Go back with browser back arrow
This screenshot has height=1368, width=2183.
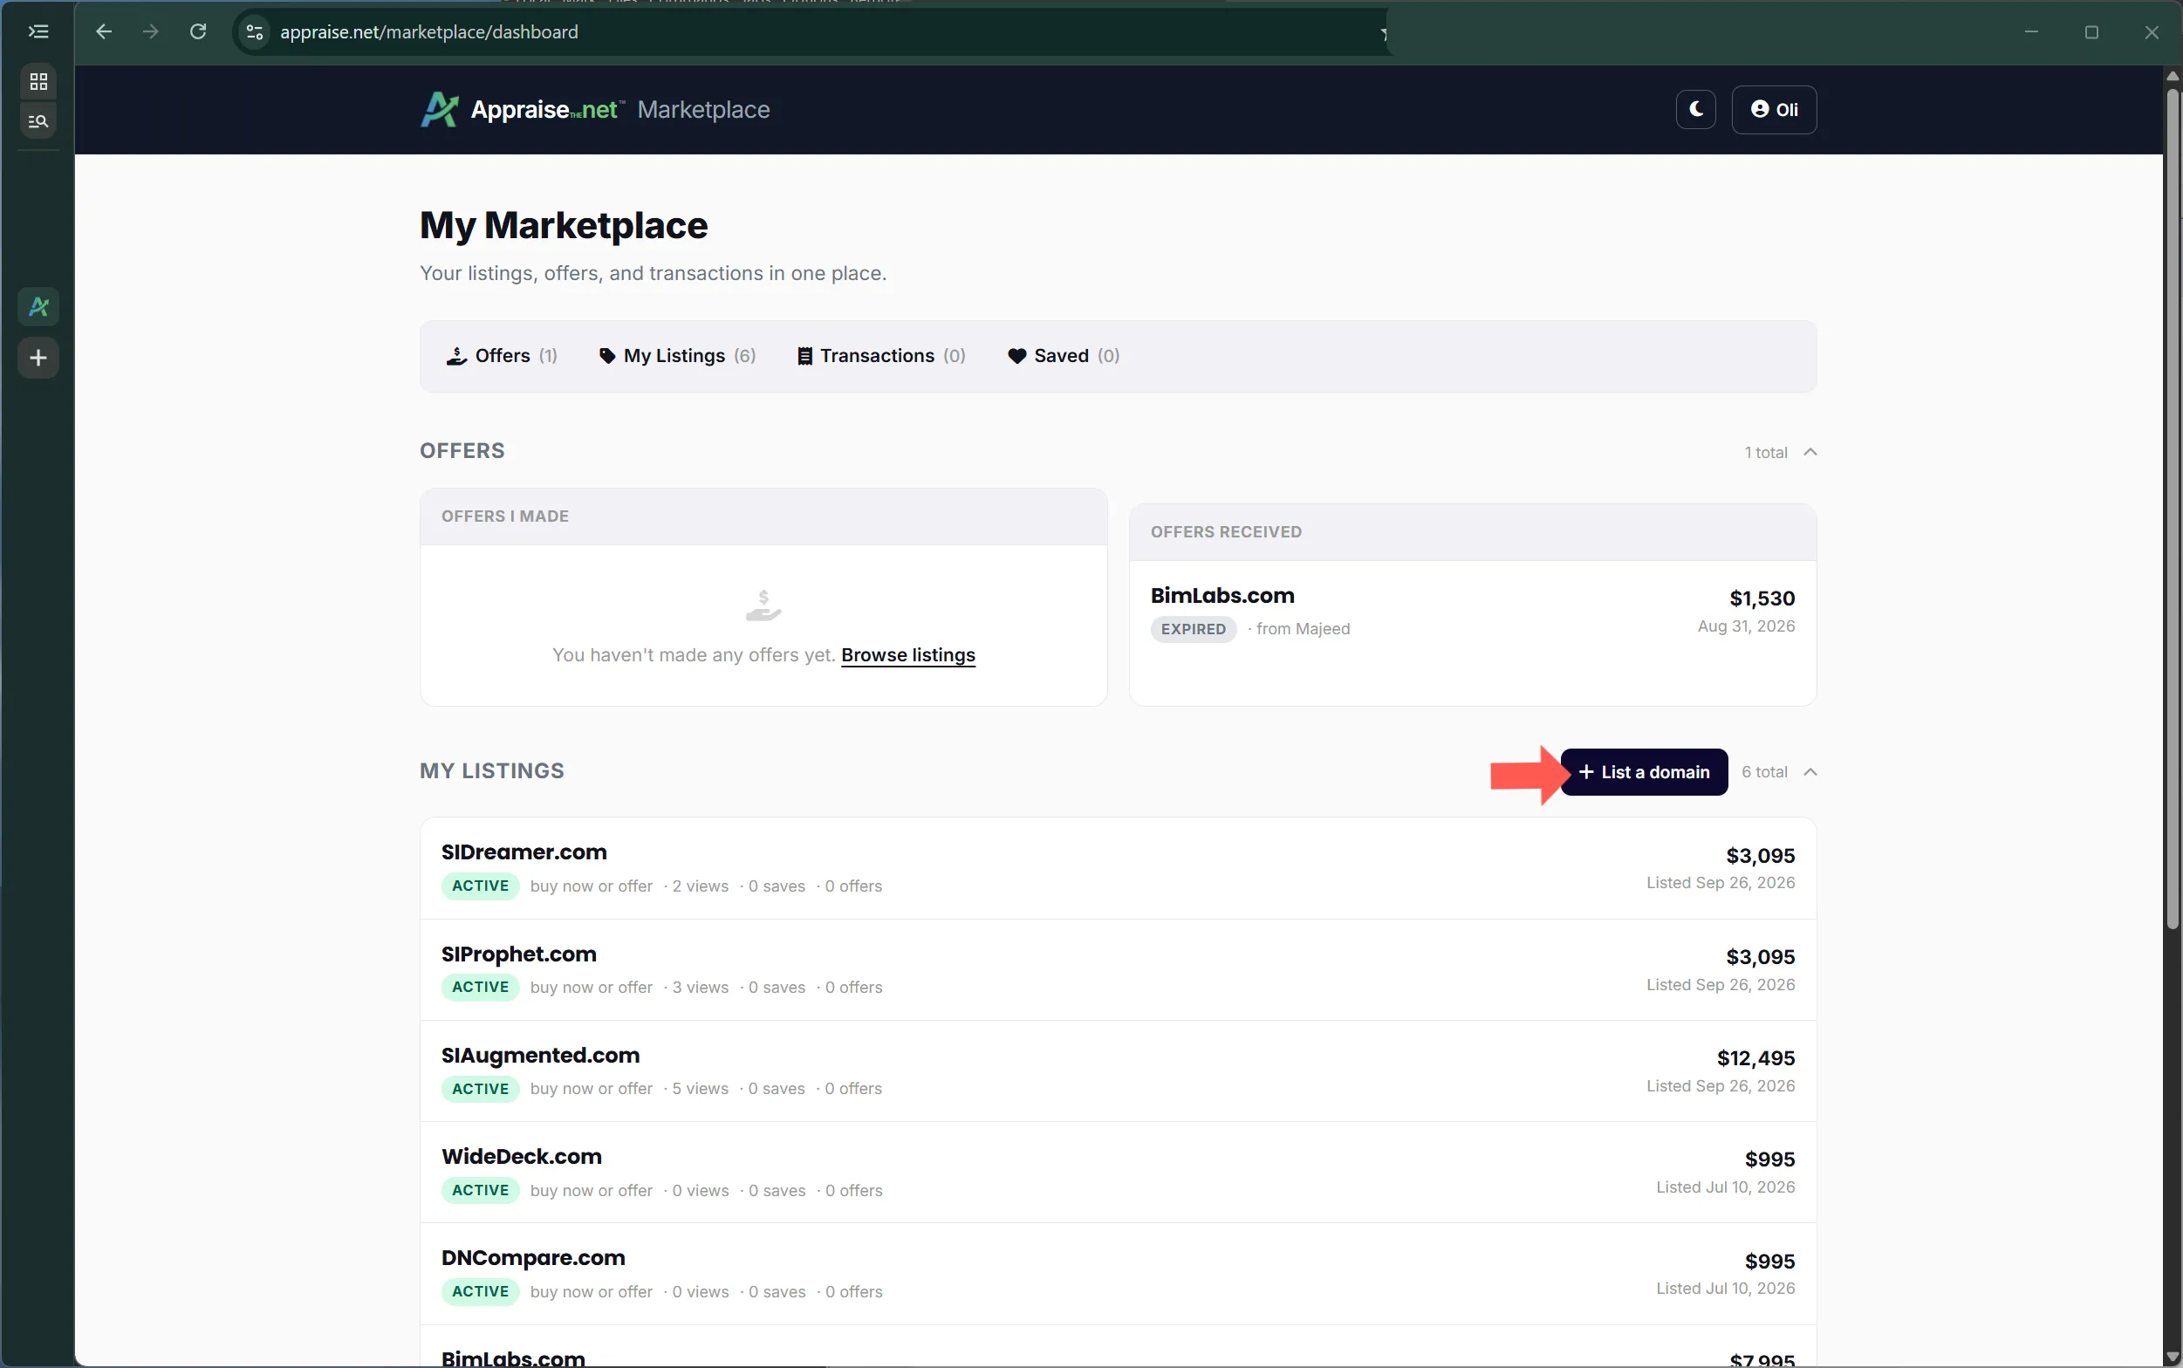104,31
